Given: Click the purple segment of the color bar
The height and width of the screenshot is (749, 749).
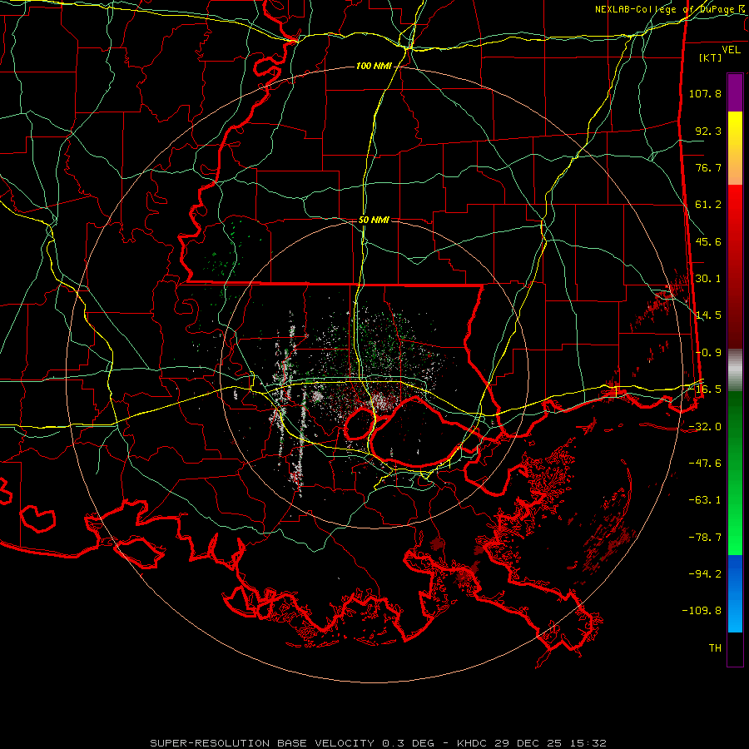Looking at the screenshot, I should point(735,92).
